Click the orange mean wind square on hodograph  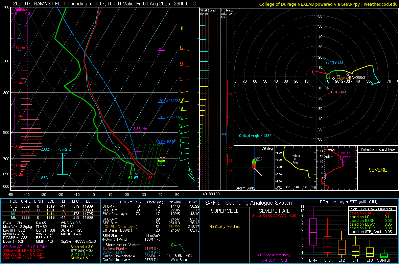pos(338,77)
